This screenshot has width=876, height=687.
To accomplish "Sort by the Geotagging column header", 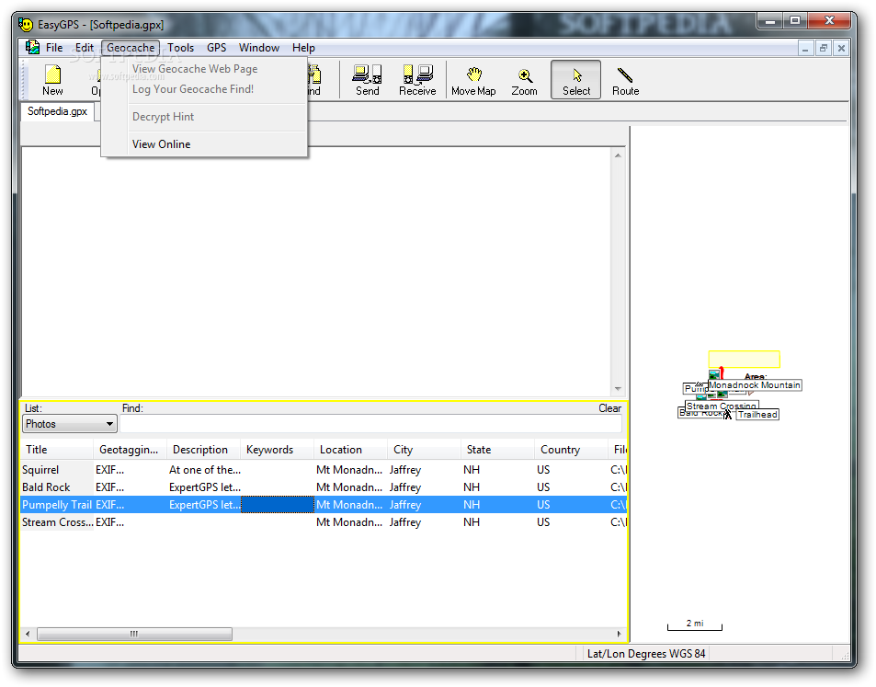I will (130, 450).
